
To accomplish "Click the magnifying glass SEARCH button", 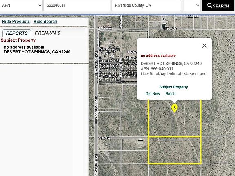I will click(218, 6).
